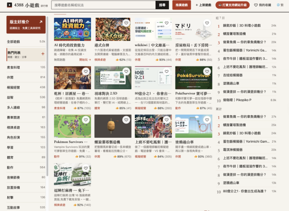Favorite 港式台牌 with its heart icon

point(126,23)
